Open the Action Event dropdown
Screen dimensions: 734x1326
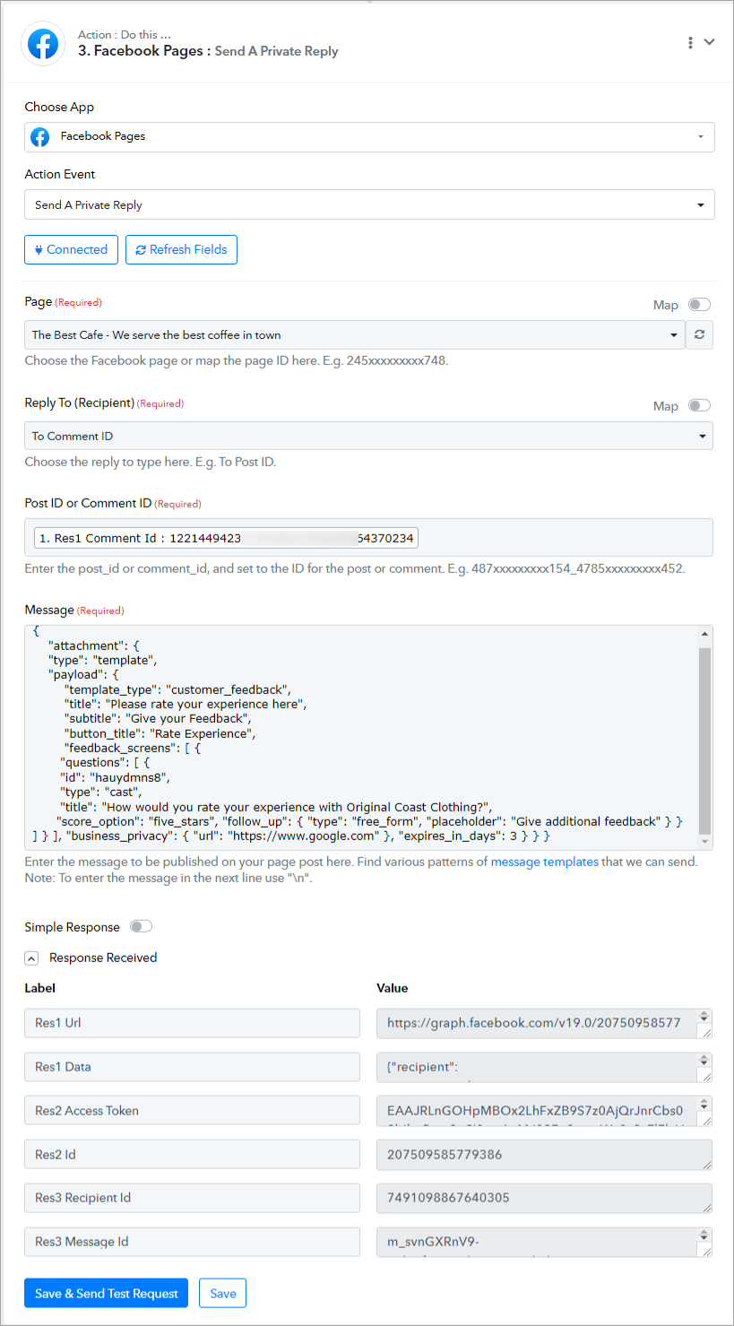[x=369, y=204]
